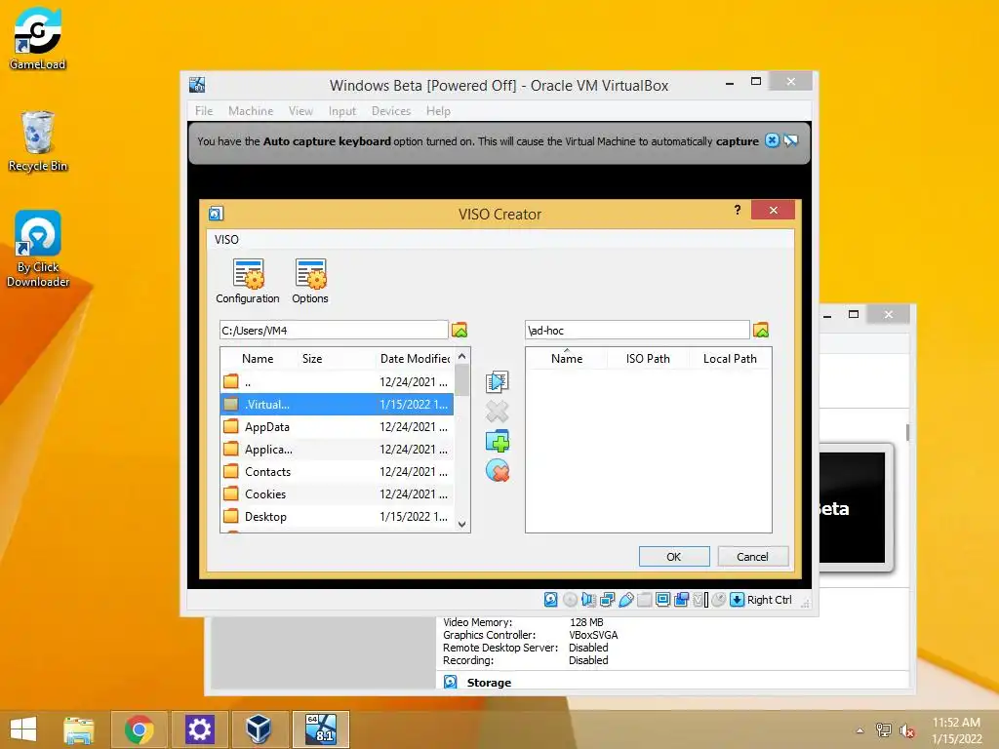999x749 pixels.
Task: Click the grayed remove-item X icon
Action: pos(497,412)
